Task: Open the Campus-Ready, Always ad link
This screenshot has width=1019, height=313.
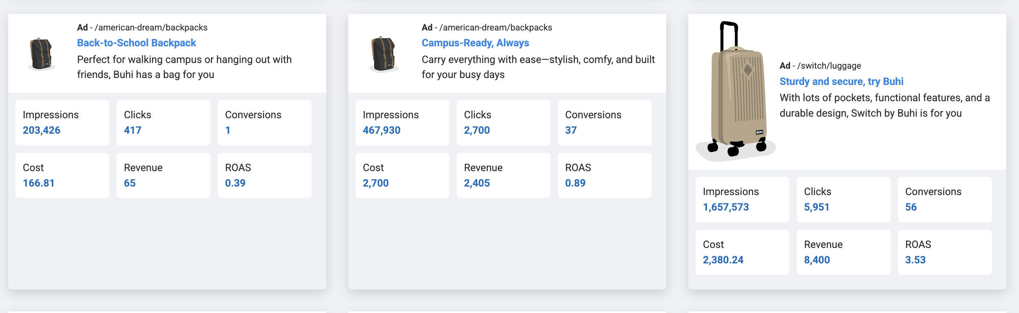Action: coord(475,43)
